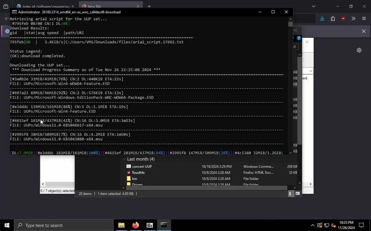Screen dimensions: 371x231
Task: Open the dropdown in white dialog
Action: click(x=311, y=71)
